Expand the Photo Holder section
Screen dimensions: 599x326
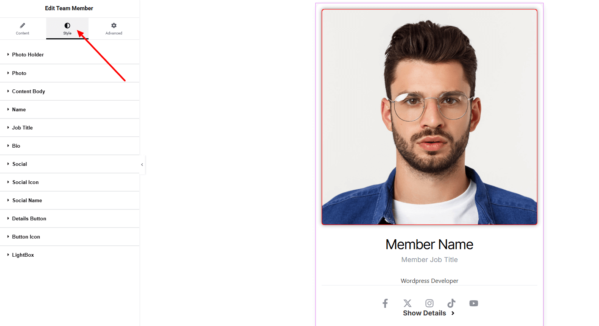click(x=28, y=55)
